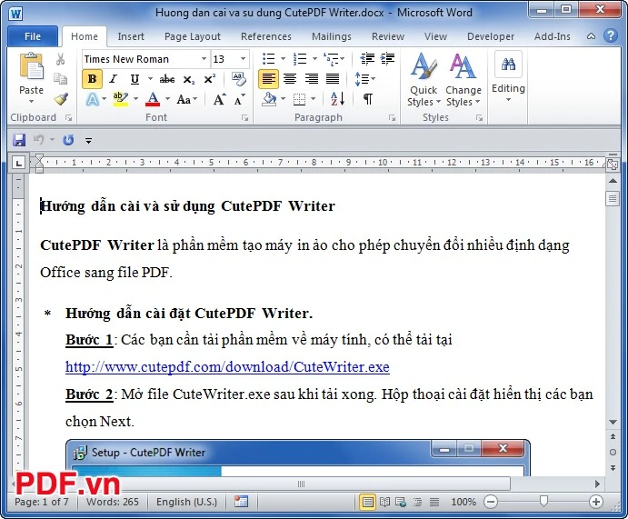Open the CuteWriter.exe download link

click(227, 367)
